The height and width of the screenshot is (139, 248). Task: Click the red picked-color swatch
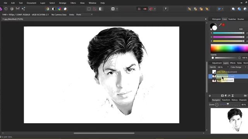tap(224, 25)
